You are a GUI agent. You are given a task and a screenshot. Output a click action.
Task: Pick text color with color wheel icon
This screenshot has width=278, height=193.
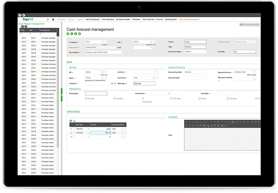[x=218, y=122]
